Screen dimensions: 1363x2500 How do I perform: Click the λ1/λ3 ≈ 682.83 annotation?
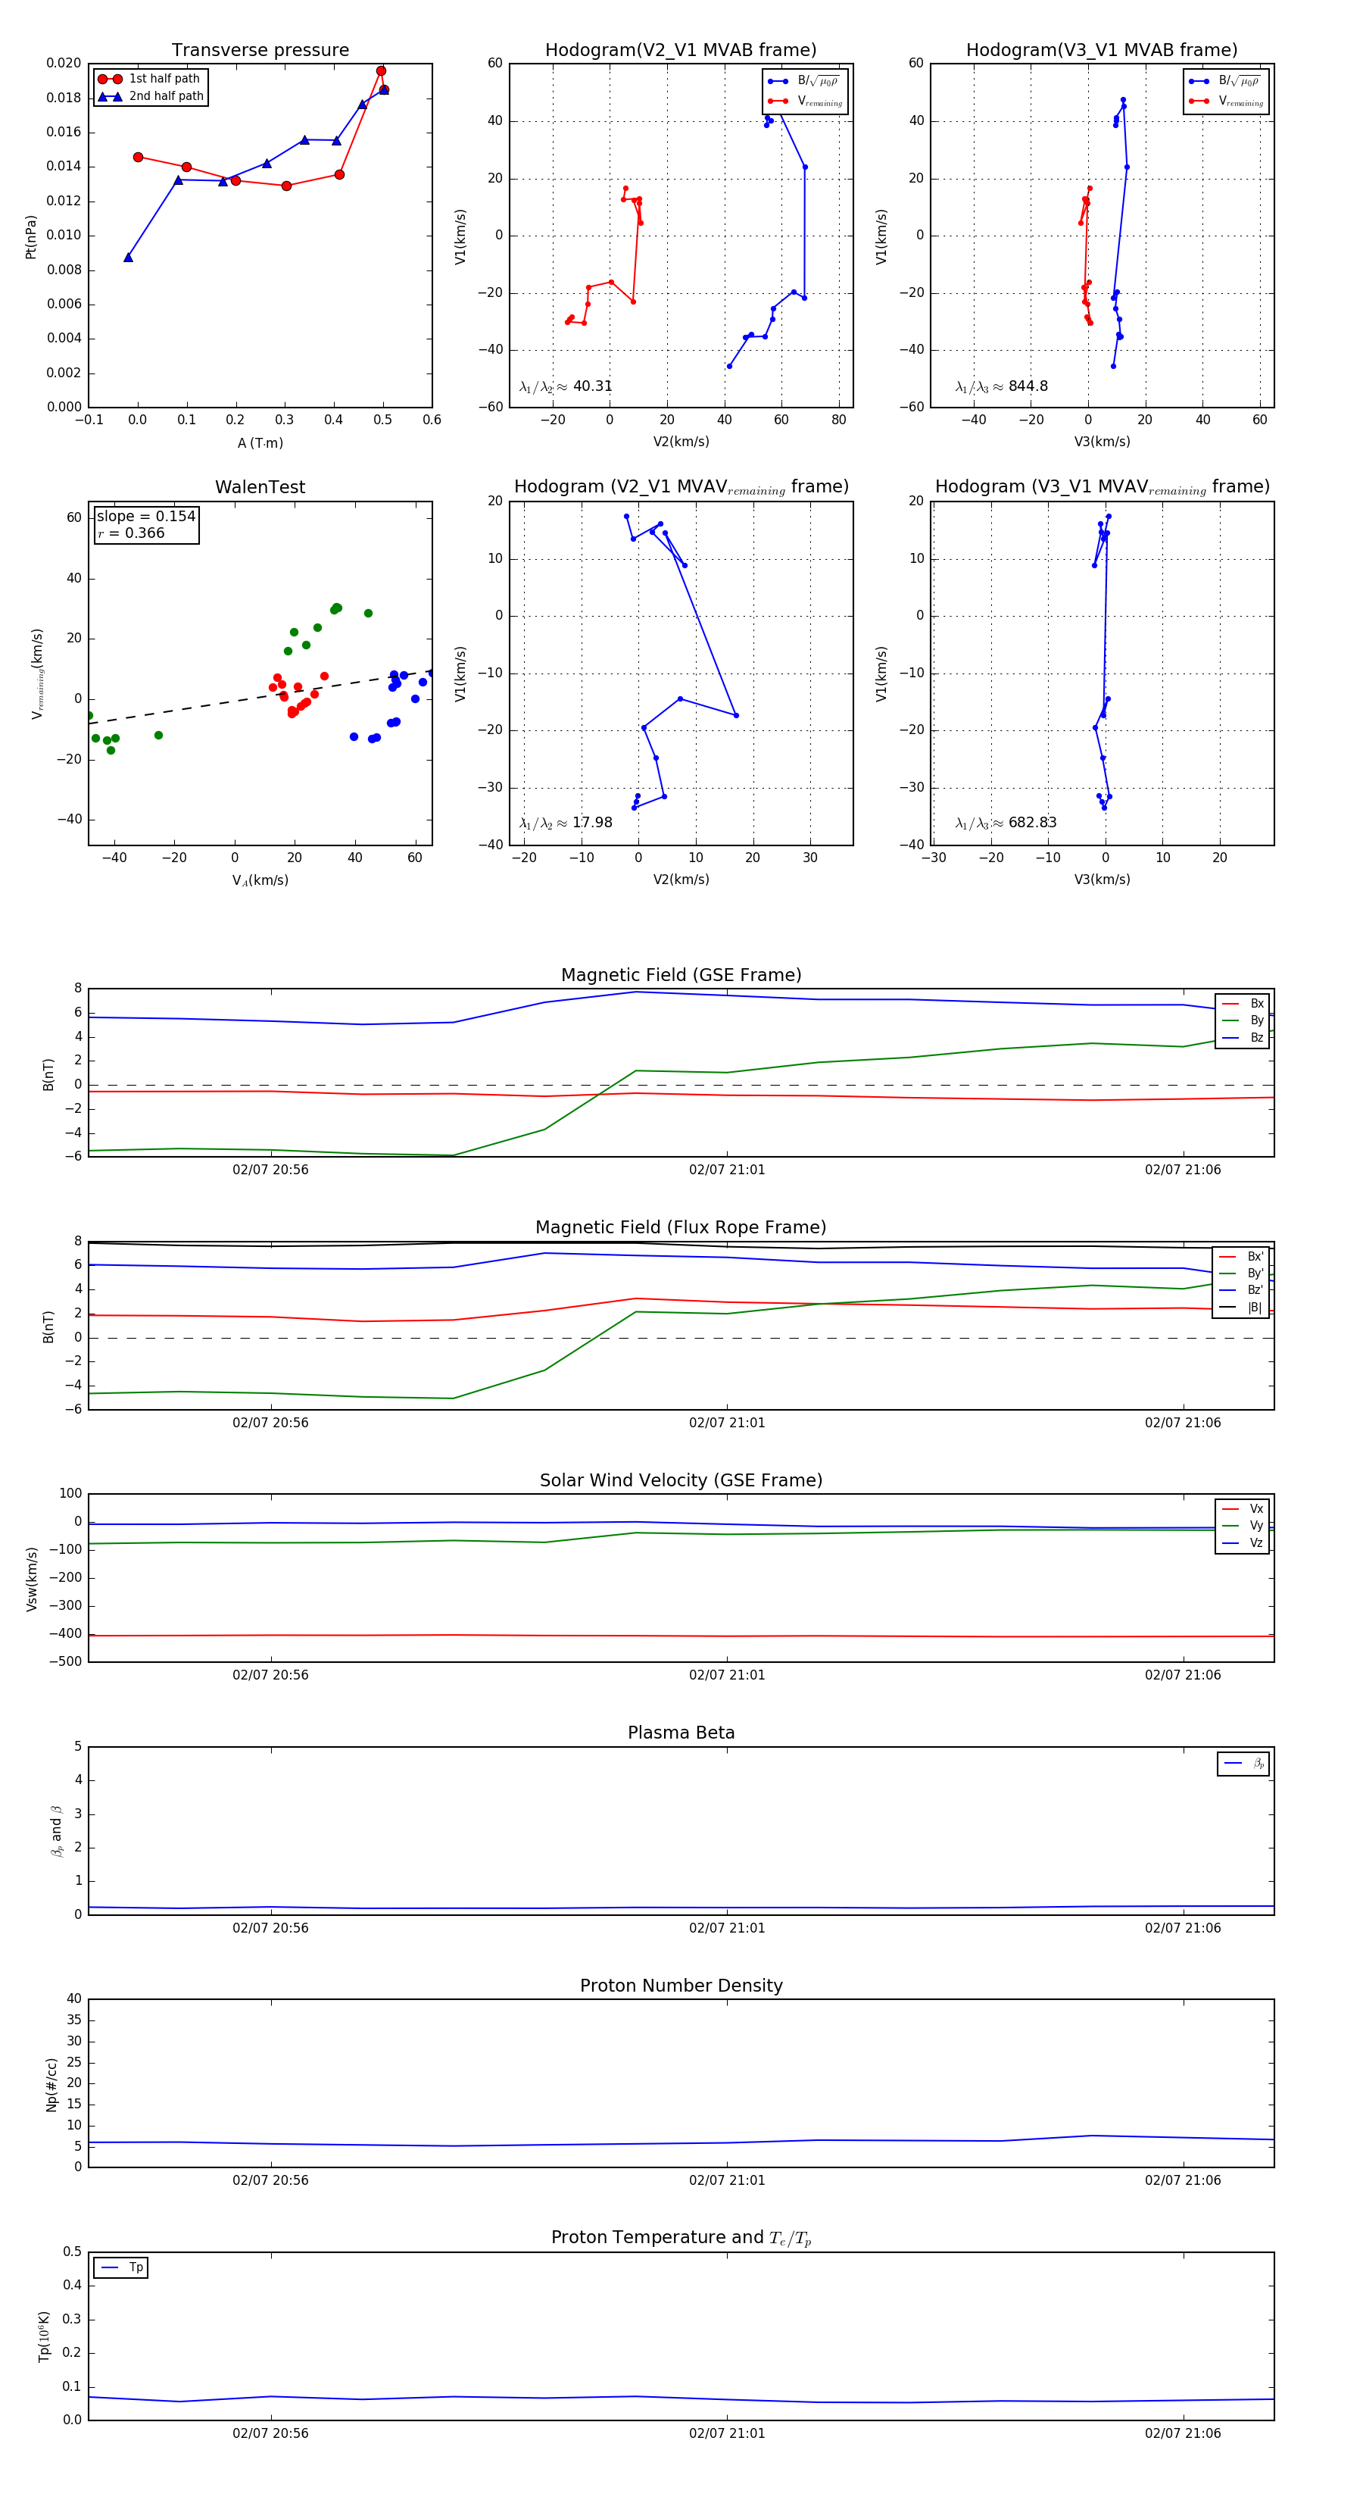pos(1006,823)
